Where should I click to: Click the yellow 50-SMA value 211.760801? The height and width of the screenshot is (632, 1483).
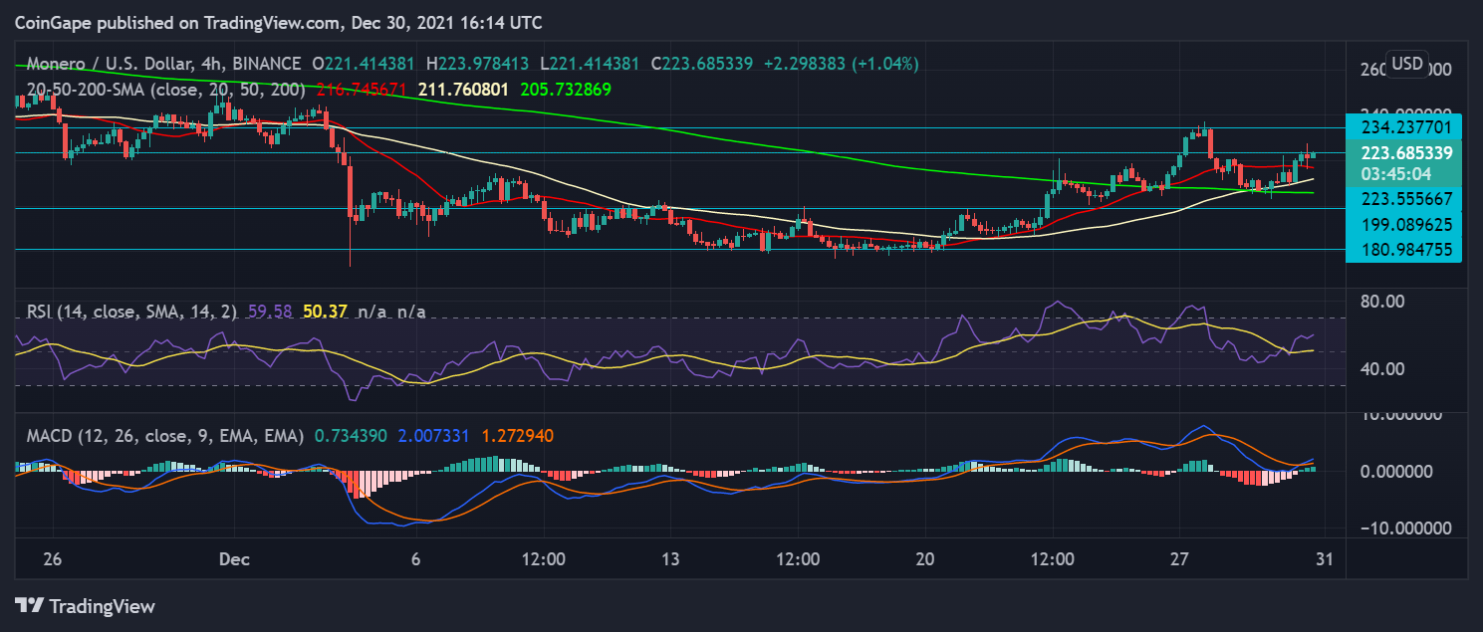pos(462,90)
